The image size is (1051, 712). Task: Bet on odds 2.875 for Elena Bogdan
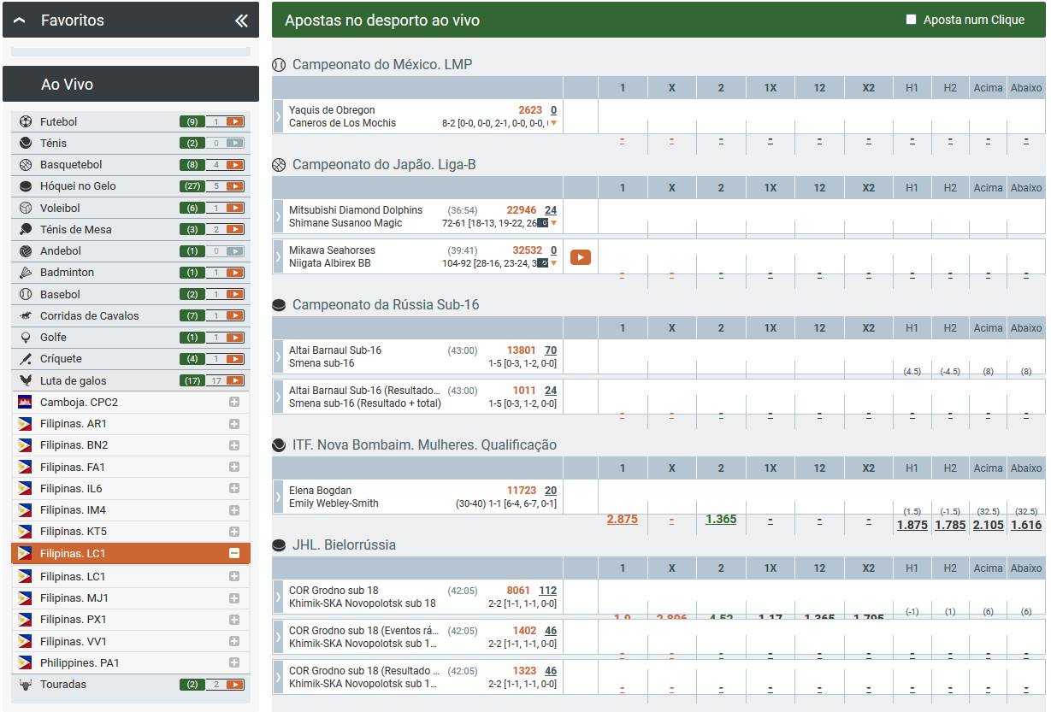(622, 519)
